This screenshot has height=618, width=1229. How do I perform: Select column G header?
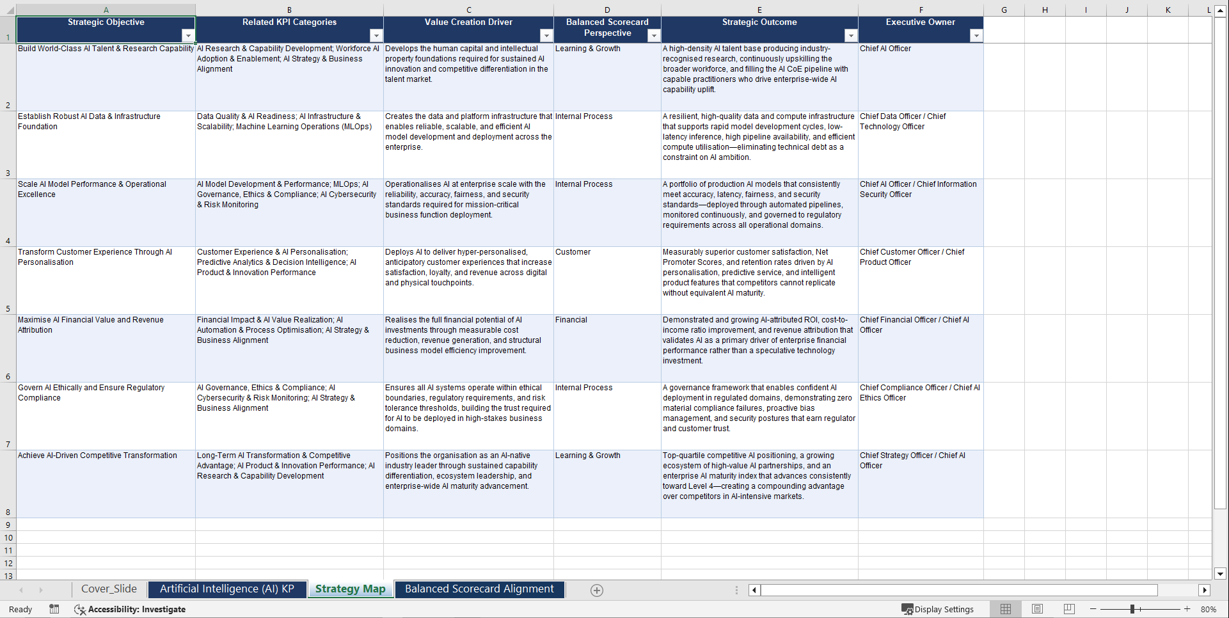[x=1004, y=10]
